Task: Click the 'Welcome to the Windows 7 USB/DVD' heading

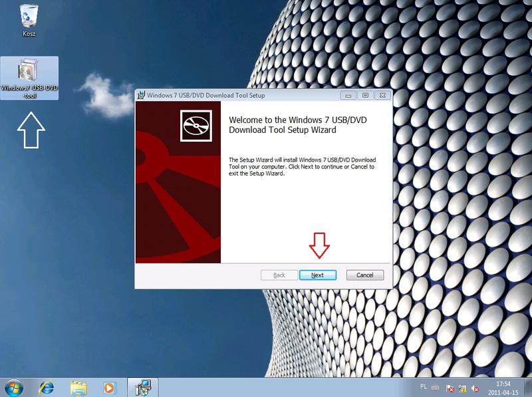Action: [298, 125]
